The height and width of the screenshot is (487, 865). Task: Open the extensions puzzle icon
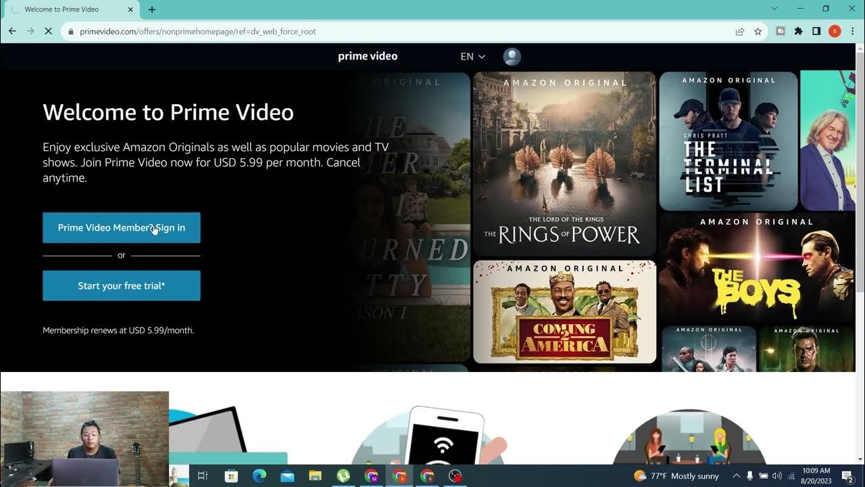[798, 31]
